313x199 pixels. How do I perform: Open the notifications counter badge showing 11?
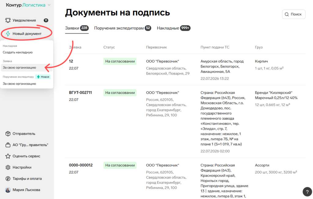[x=46, y=20]
